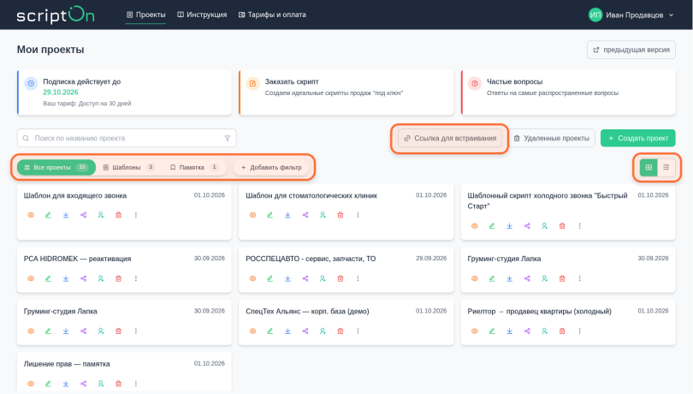Preview "РОССПЕЦАВТО - сервис, запчасти, ТО" project
Image resolution: width=693 pixels, height=394 pixels.
pos(252,278)
